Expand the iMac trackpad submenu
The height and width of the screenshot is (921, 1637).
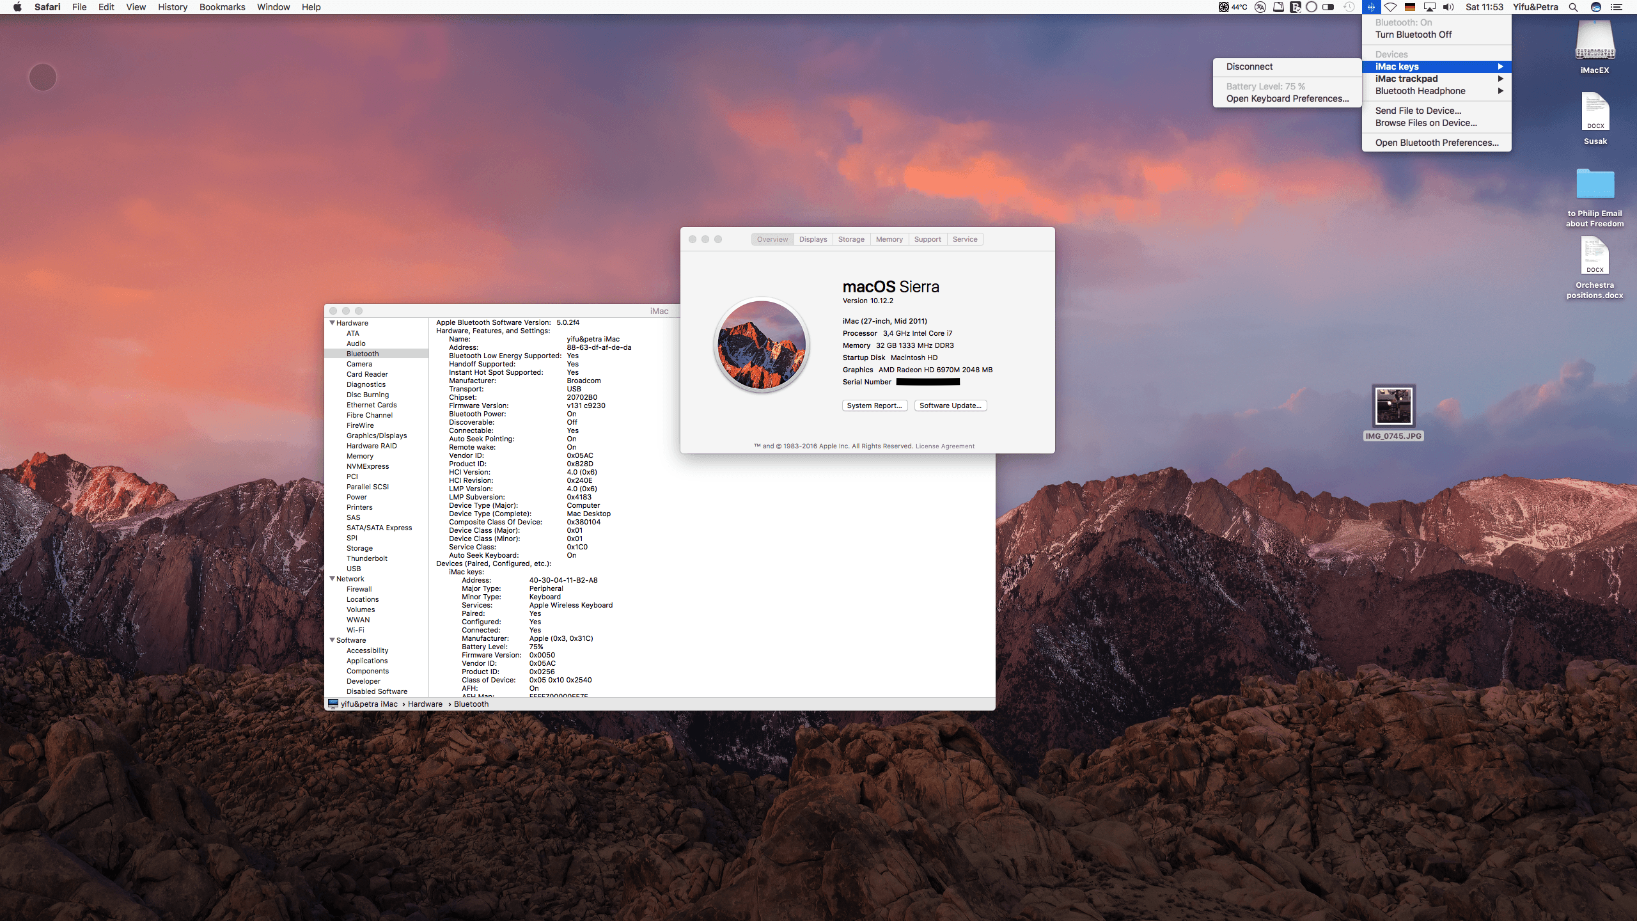click(x=1435, y=79)
